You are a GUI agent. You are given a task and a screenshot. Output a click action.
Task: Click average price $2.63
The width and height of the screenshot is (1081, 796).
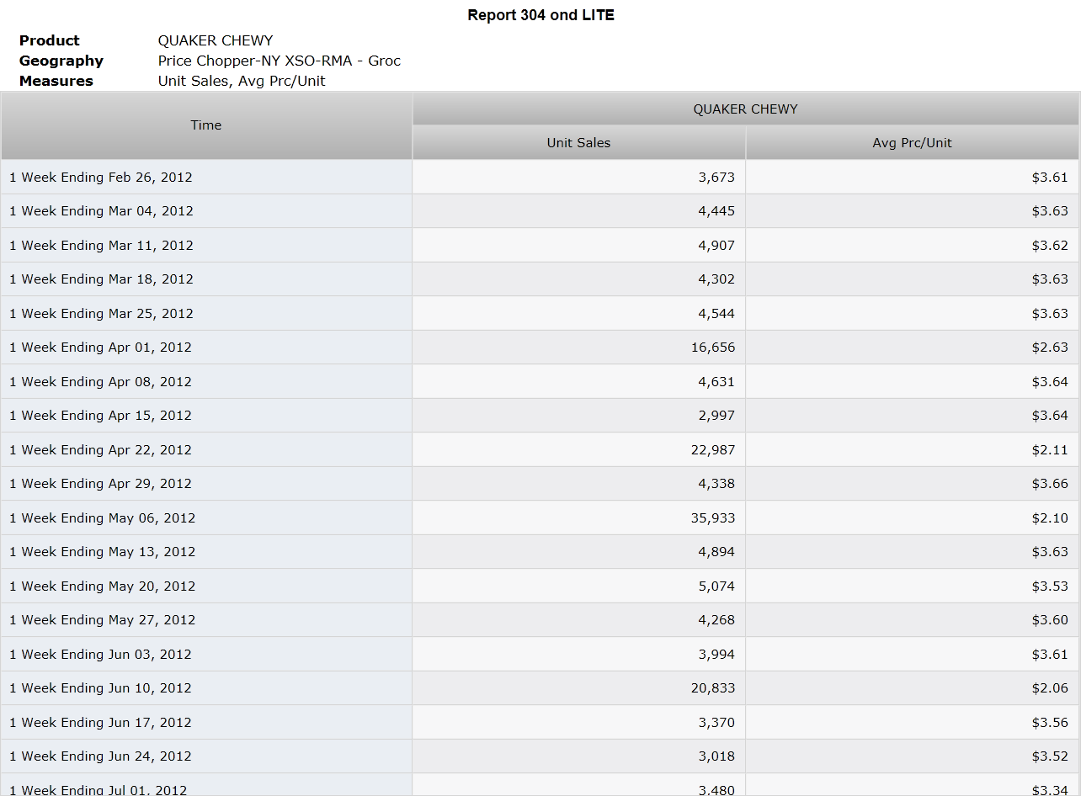(1050, 348)
